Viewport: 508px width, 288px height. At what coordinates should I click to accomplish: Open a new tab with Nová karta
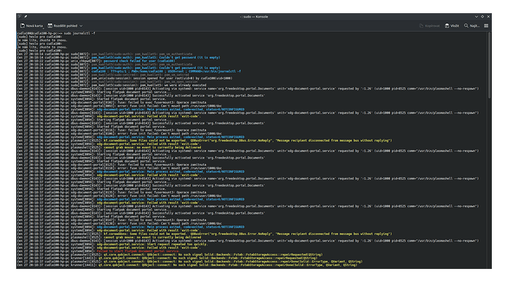pyautogui.click(x=32, y=26)
